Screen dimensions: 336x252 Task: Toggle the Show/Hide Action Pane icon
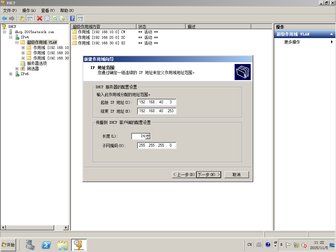(x=80, y=18)
